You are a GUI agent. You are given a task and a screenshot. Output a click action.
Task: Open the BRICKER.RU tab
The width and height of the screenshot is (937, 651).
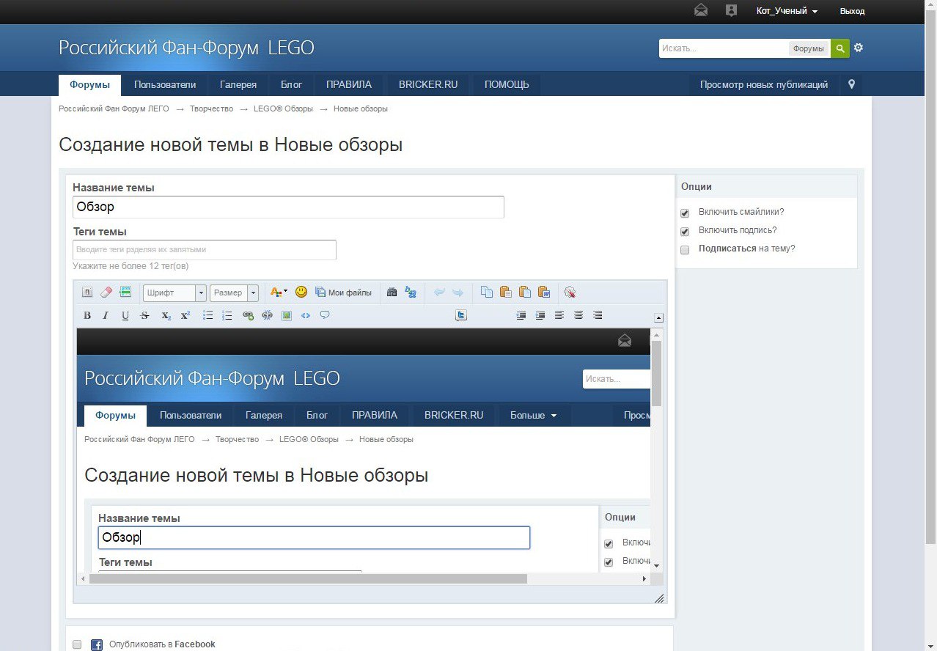[428, 84]
